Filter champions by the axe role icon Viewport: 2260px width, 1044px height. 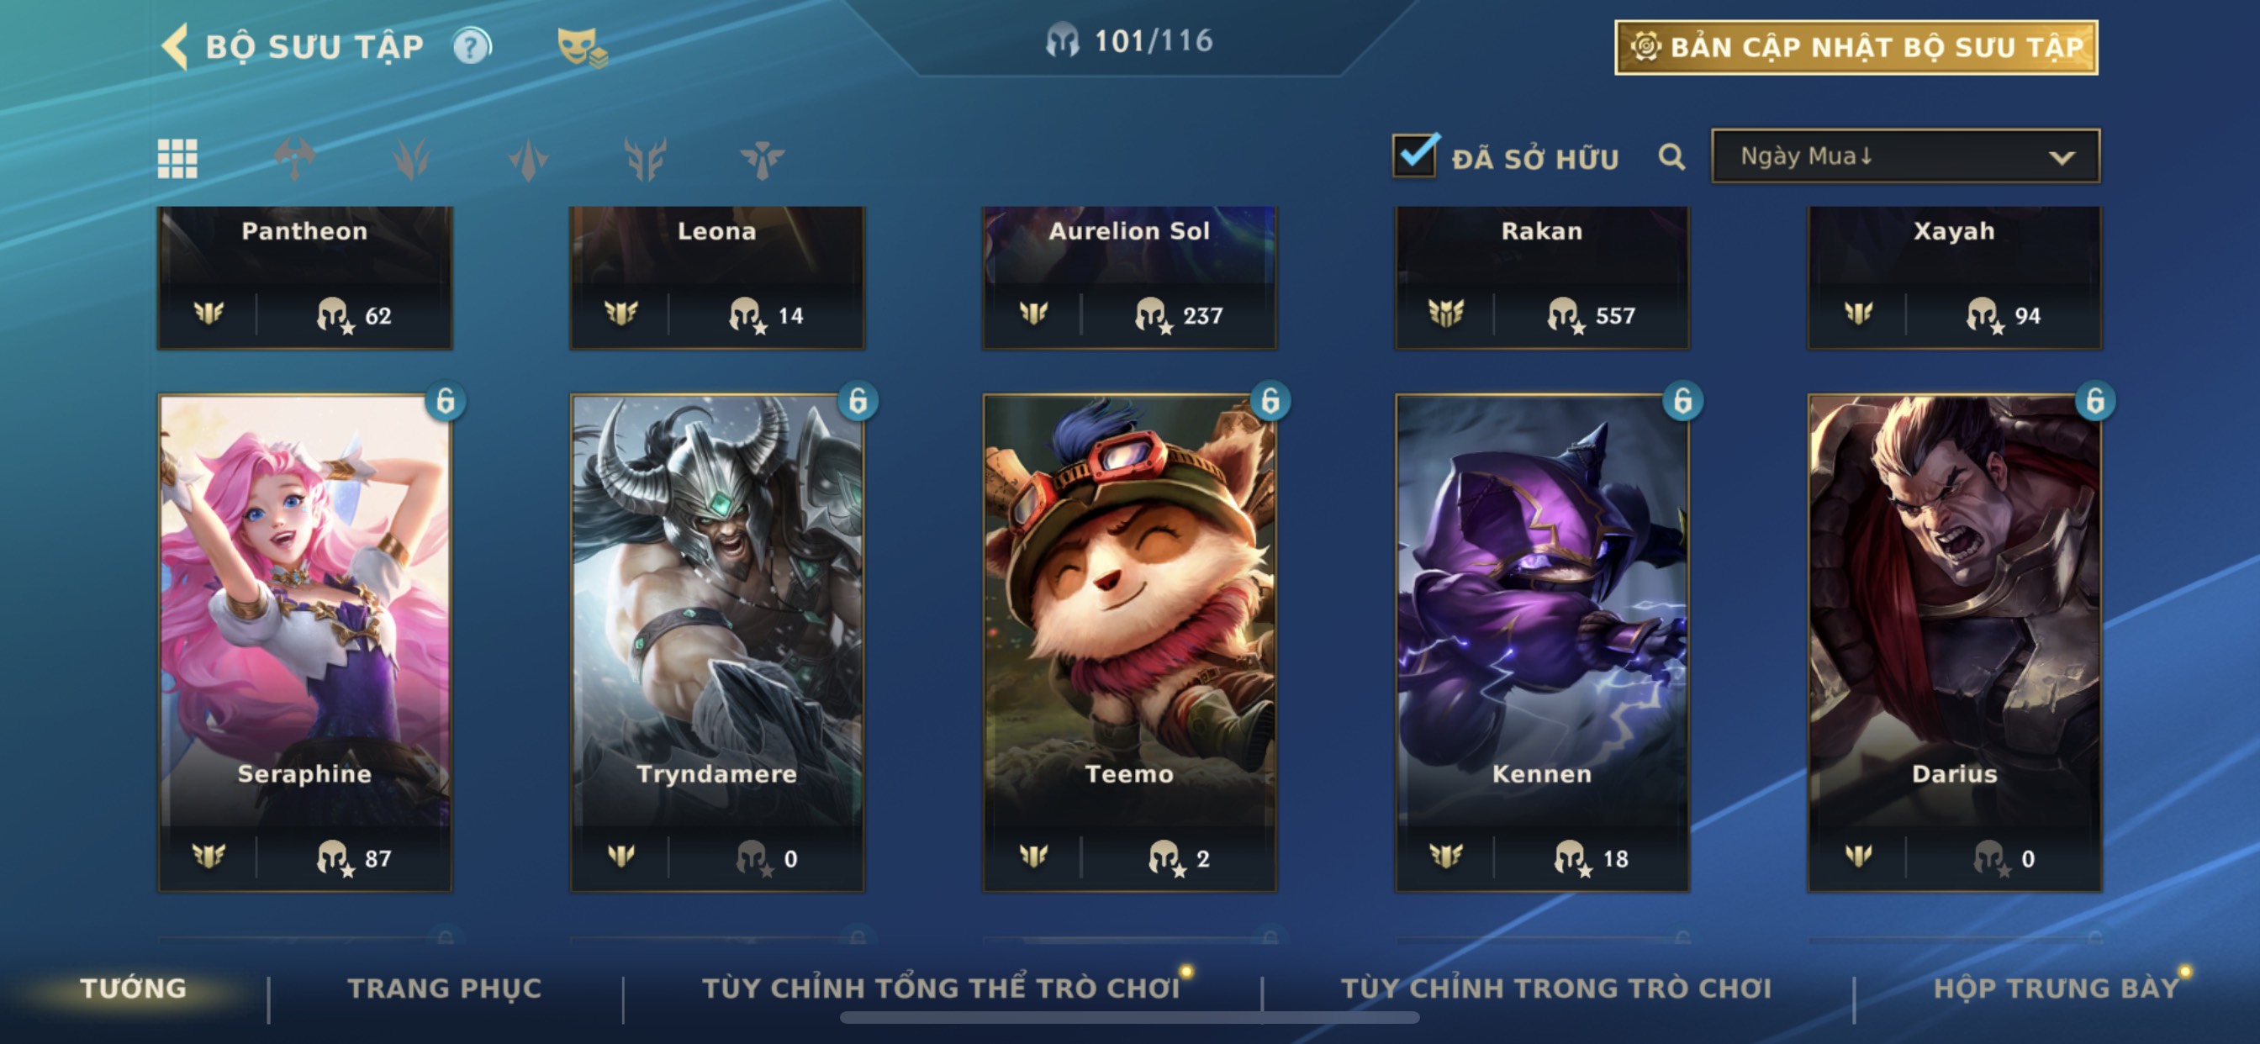coord(295,159)
